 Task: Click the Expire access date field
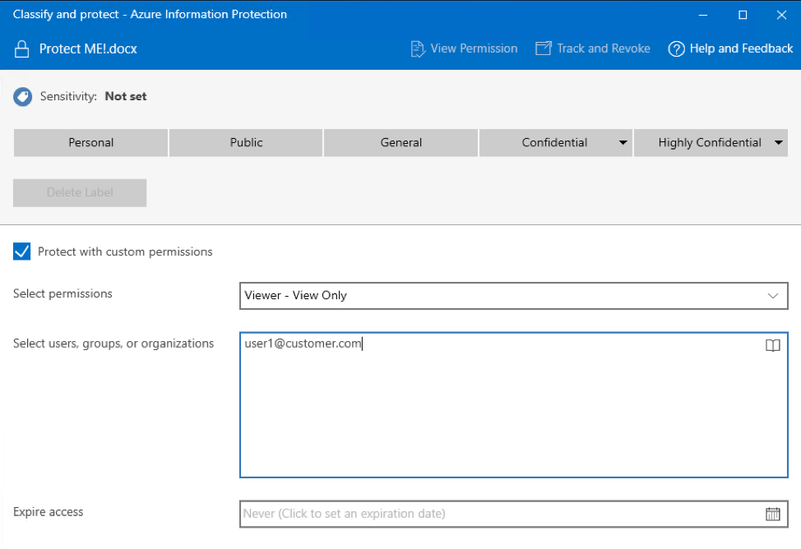(513, 514)
